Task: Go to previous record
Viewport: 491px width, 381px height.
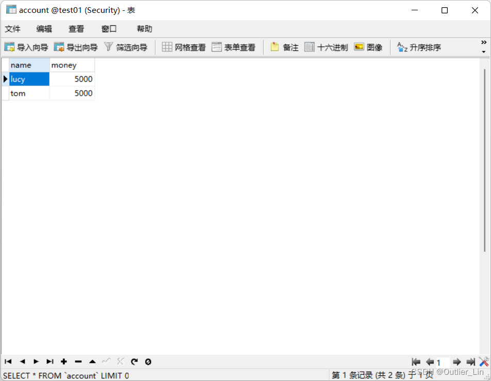Action: click(x=22, y=361)
